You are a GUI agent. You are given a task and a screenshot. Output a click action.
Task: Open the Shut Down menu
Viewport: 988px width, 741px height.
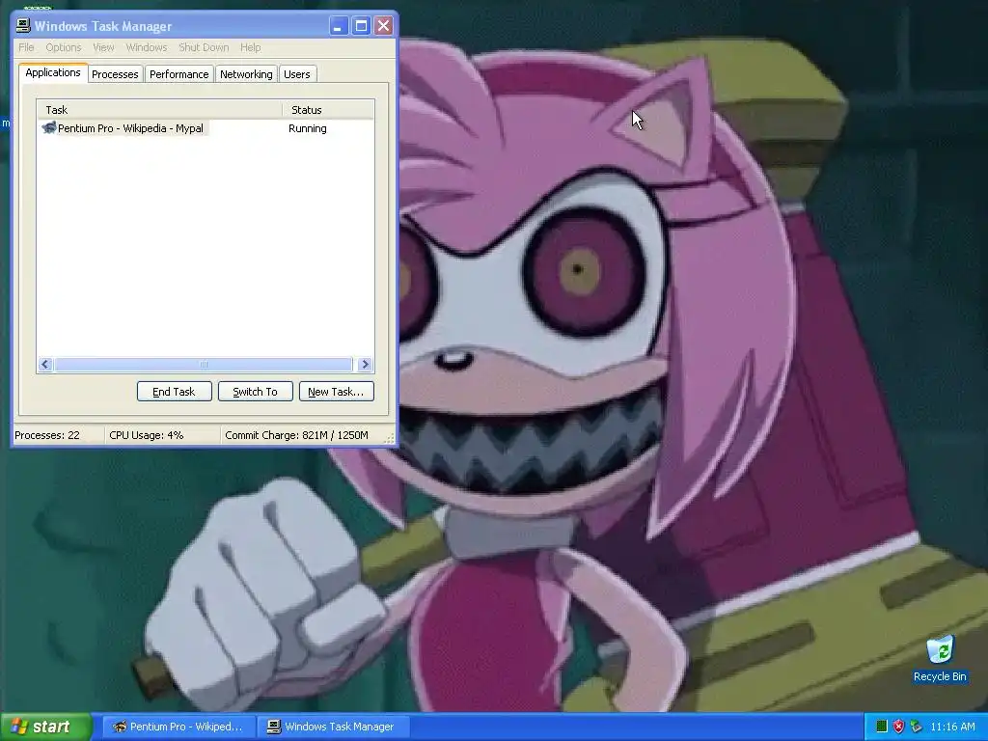204,47
